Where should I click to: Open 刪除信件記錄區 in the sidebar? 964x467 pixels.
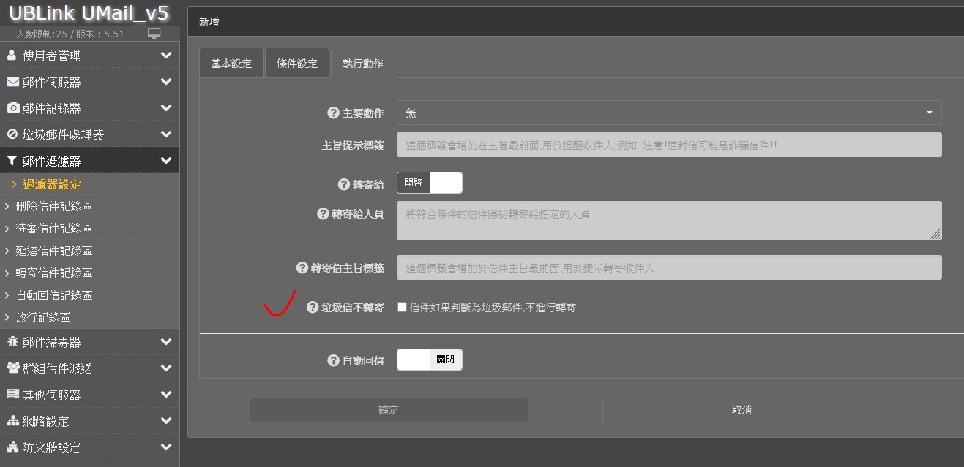click(x=54, y=206)
